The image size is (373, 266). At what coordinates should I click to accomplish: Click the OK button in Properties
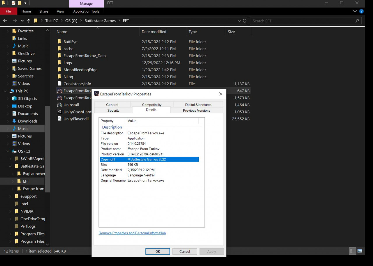coord(157,251)
